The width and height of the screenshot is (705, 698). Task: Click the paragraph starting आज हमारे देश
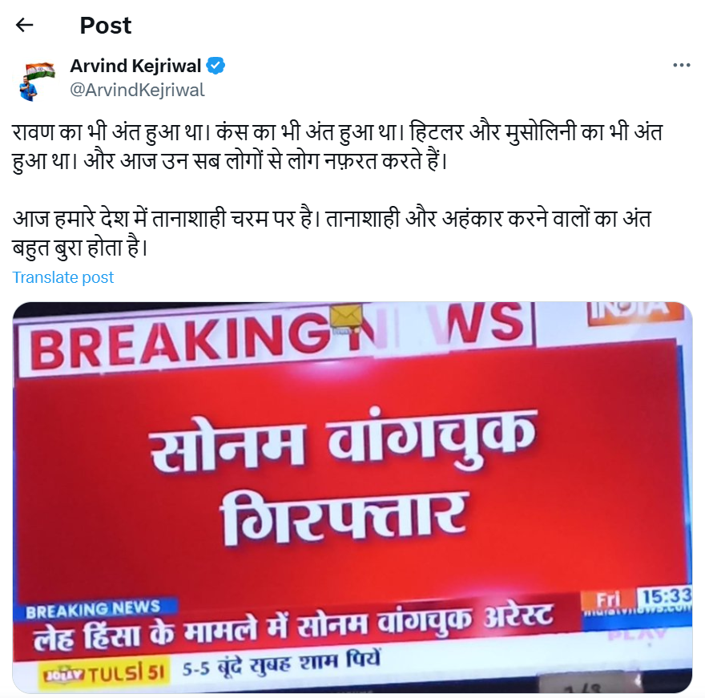tap(332, 233)
